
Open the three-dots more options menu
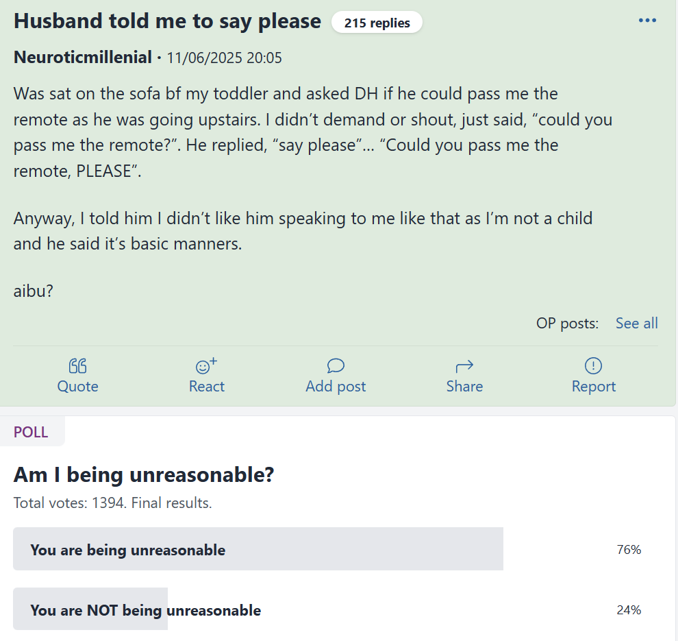(647, 21)
